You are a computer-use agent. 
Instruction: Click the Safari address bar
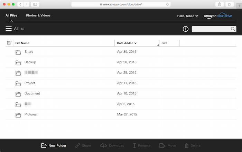[x=121, y=4]
